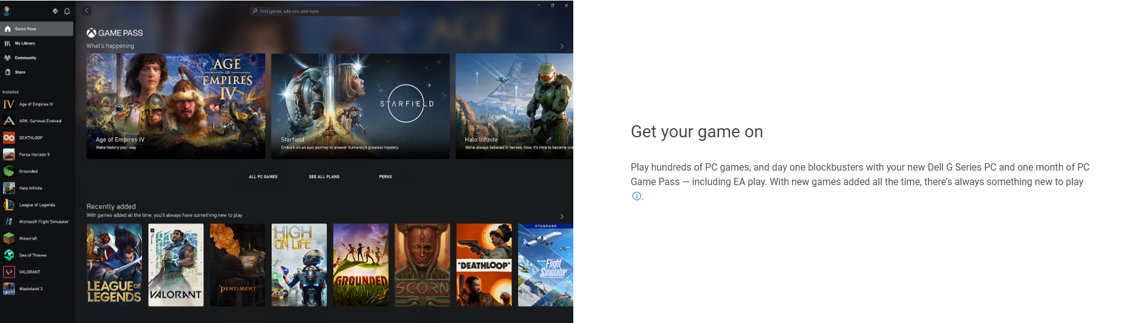Click the info icon after the Game Pass paragraph
The height and width of the screenshot is (323, 1146).
[x=636, y=196]
